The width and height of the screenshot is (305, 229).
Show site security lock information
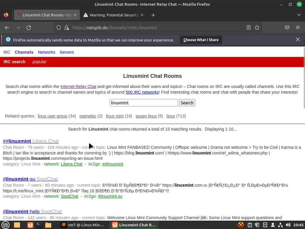point(66,27)
